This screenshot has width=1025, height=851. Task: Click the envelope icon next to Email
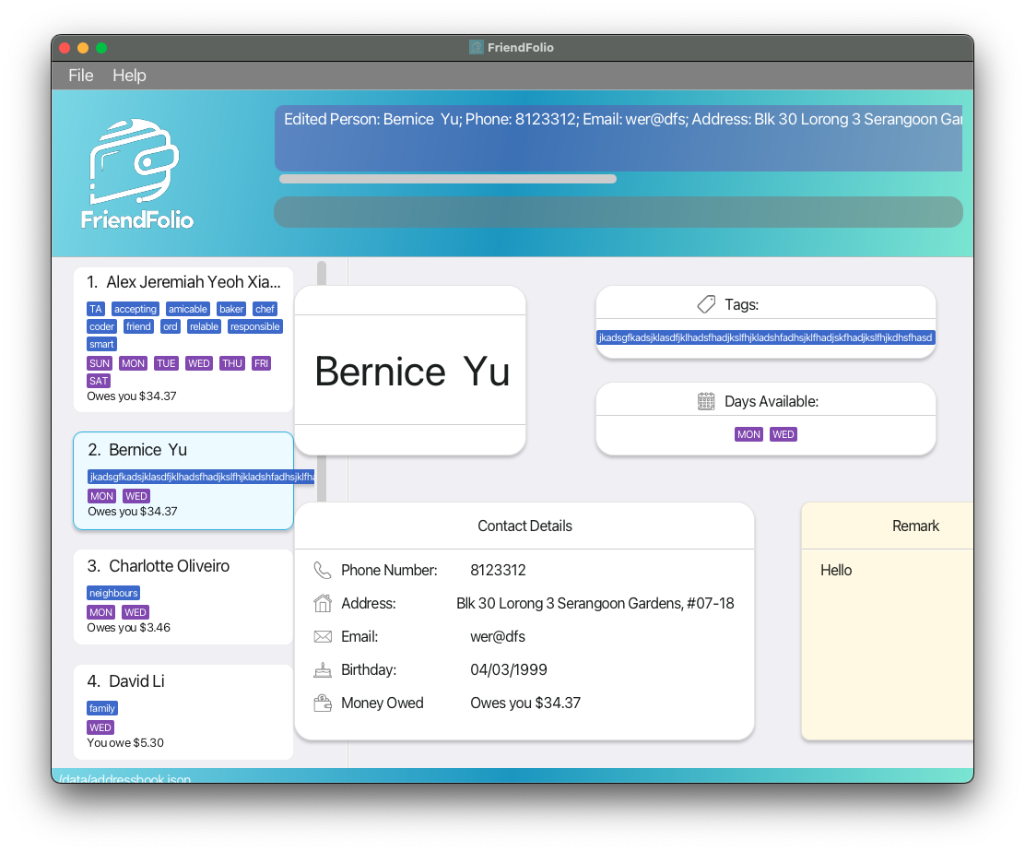pos(323,636)
